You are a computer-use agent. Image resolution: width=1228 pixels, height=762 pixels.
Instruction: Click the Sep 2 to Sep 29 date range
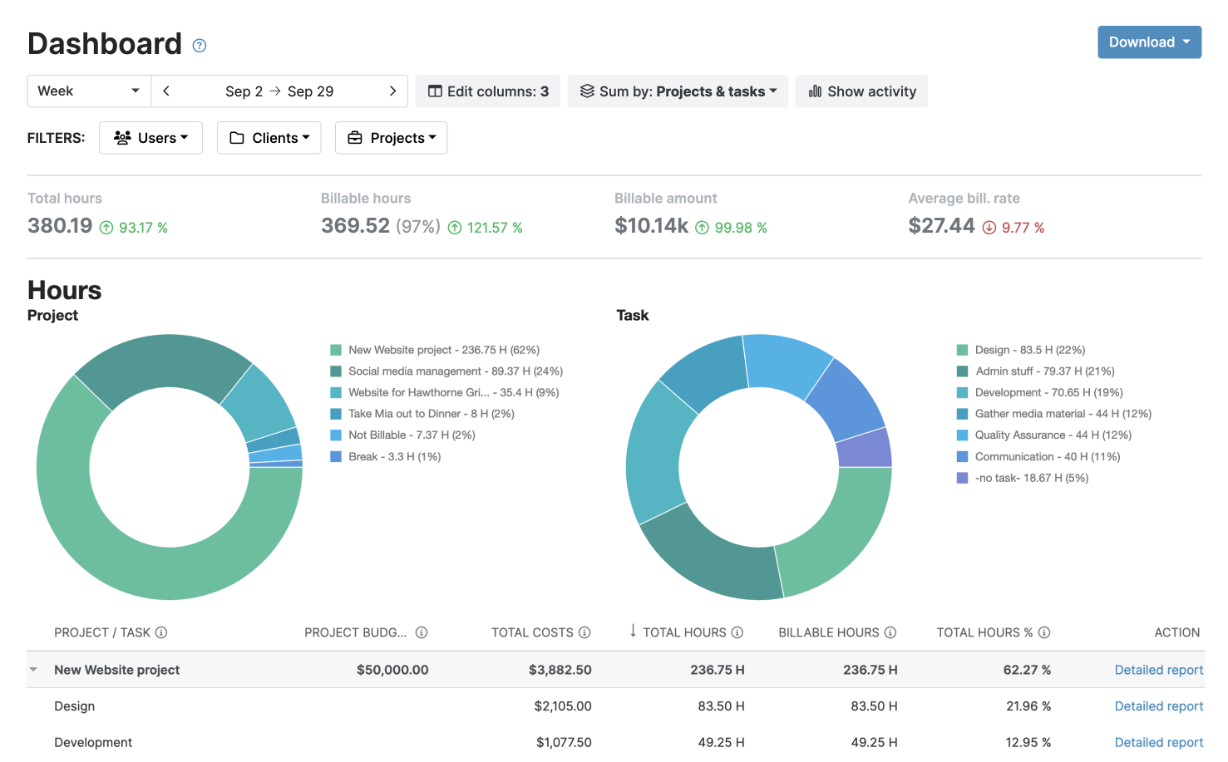278,91
